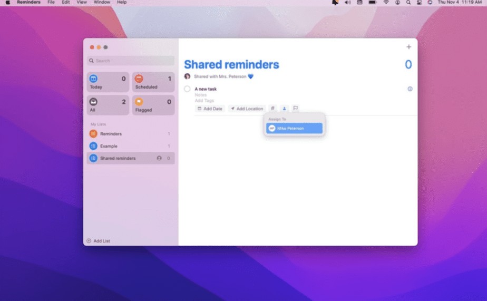Mark A new task as complete
This screenshot has width=487, height=301.
187,89
